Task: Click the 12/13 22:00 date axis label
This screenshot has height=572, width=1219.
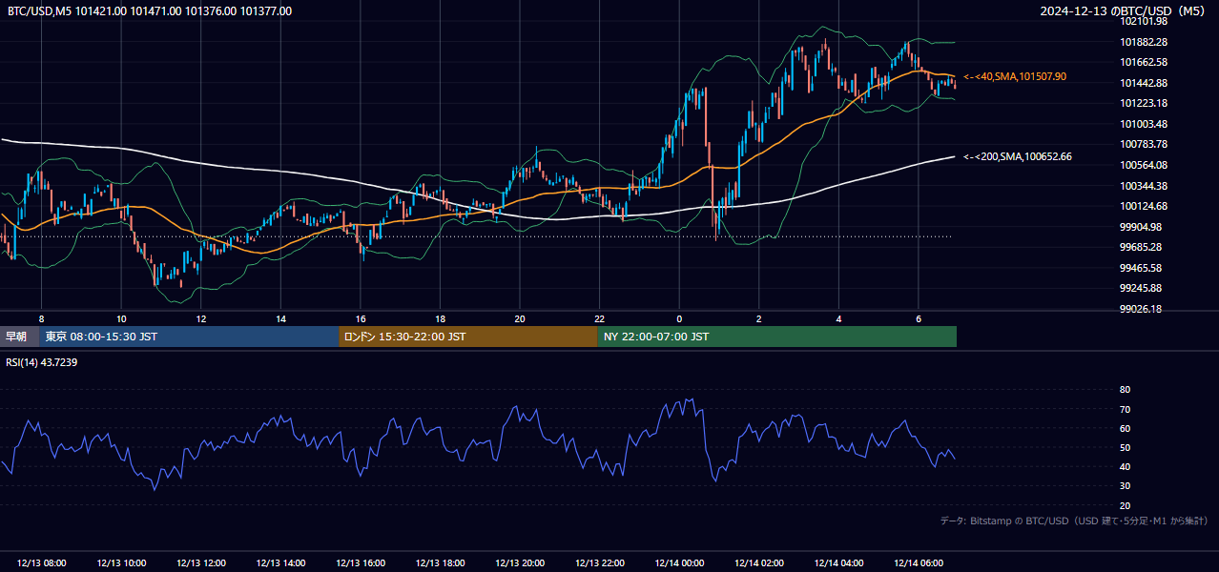Action: click(600, 563)
